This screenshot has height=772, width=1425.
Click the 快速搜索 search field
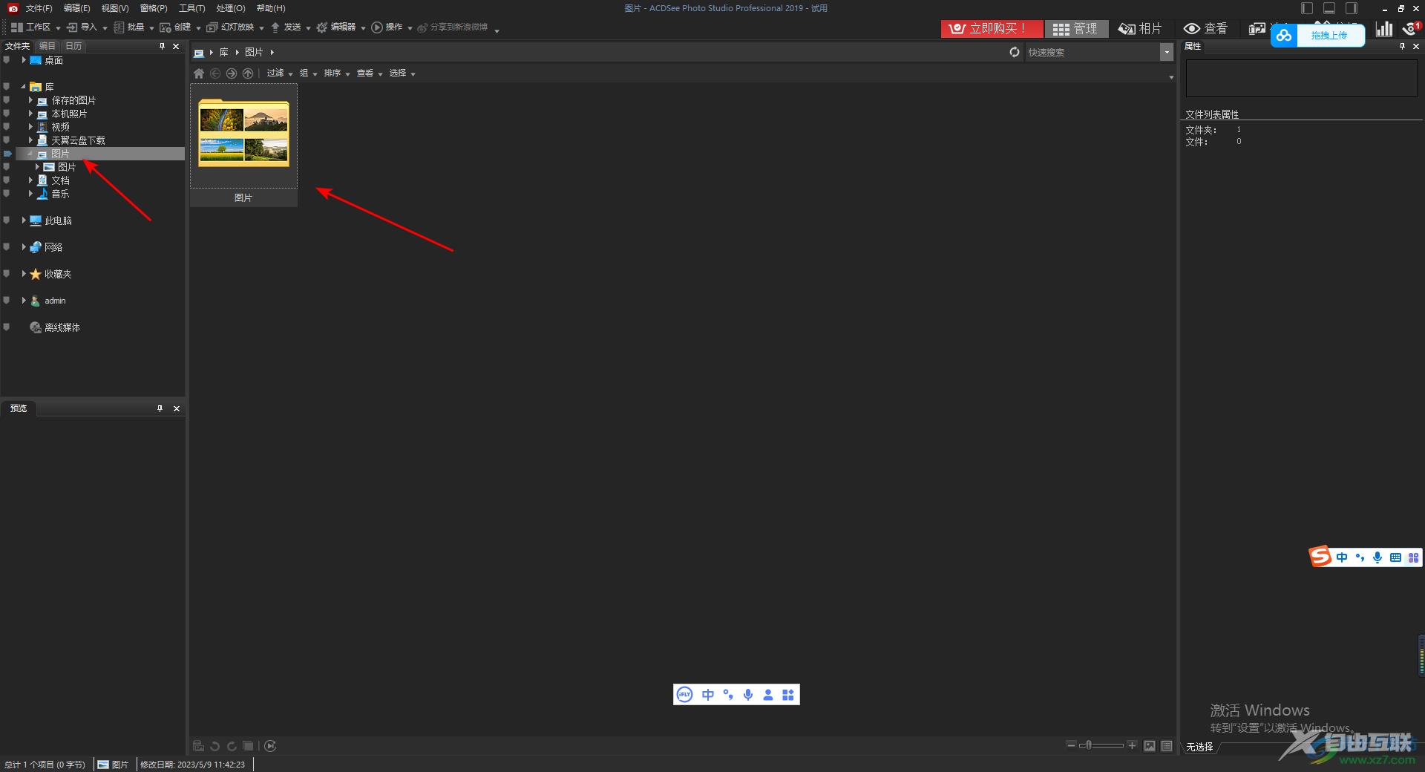point(1092,52)
